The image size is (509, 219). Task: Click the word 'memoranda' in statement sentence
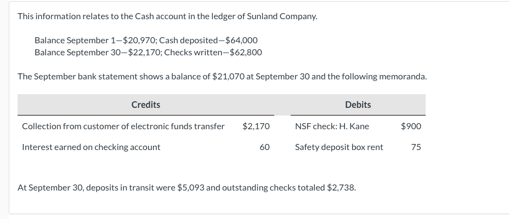[403, 77]
